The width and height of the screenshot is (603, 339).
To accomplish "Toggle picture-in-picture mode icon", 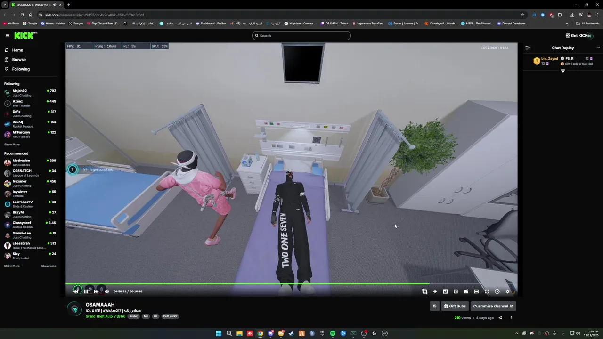I will point(456,291).
